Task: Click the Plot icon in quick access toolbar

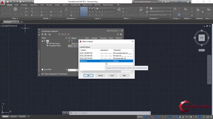Action: (20, 2)
